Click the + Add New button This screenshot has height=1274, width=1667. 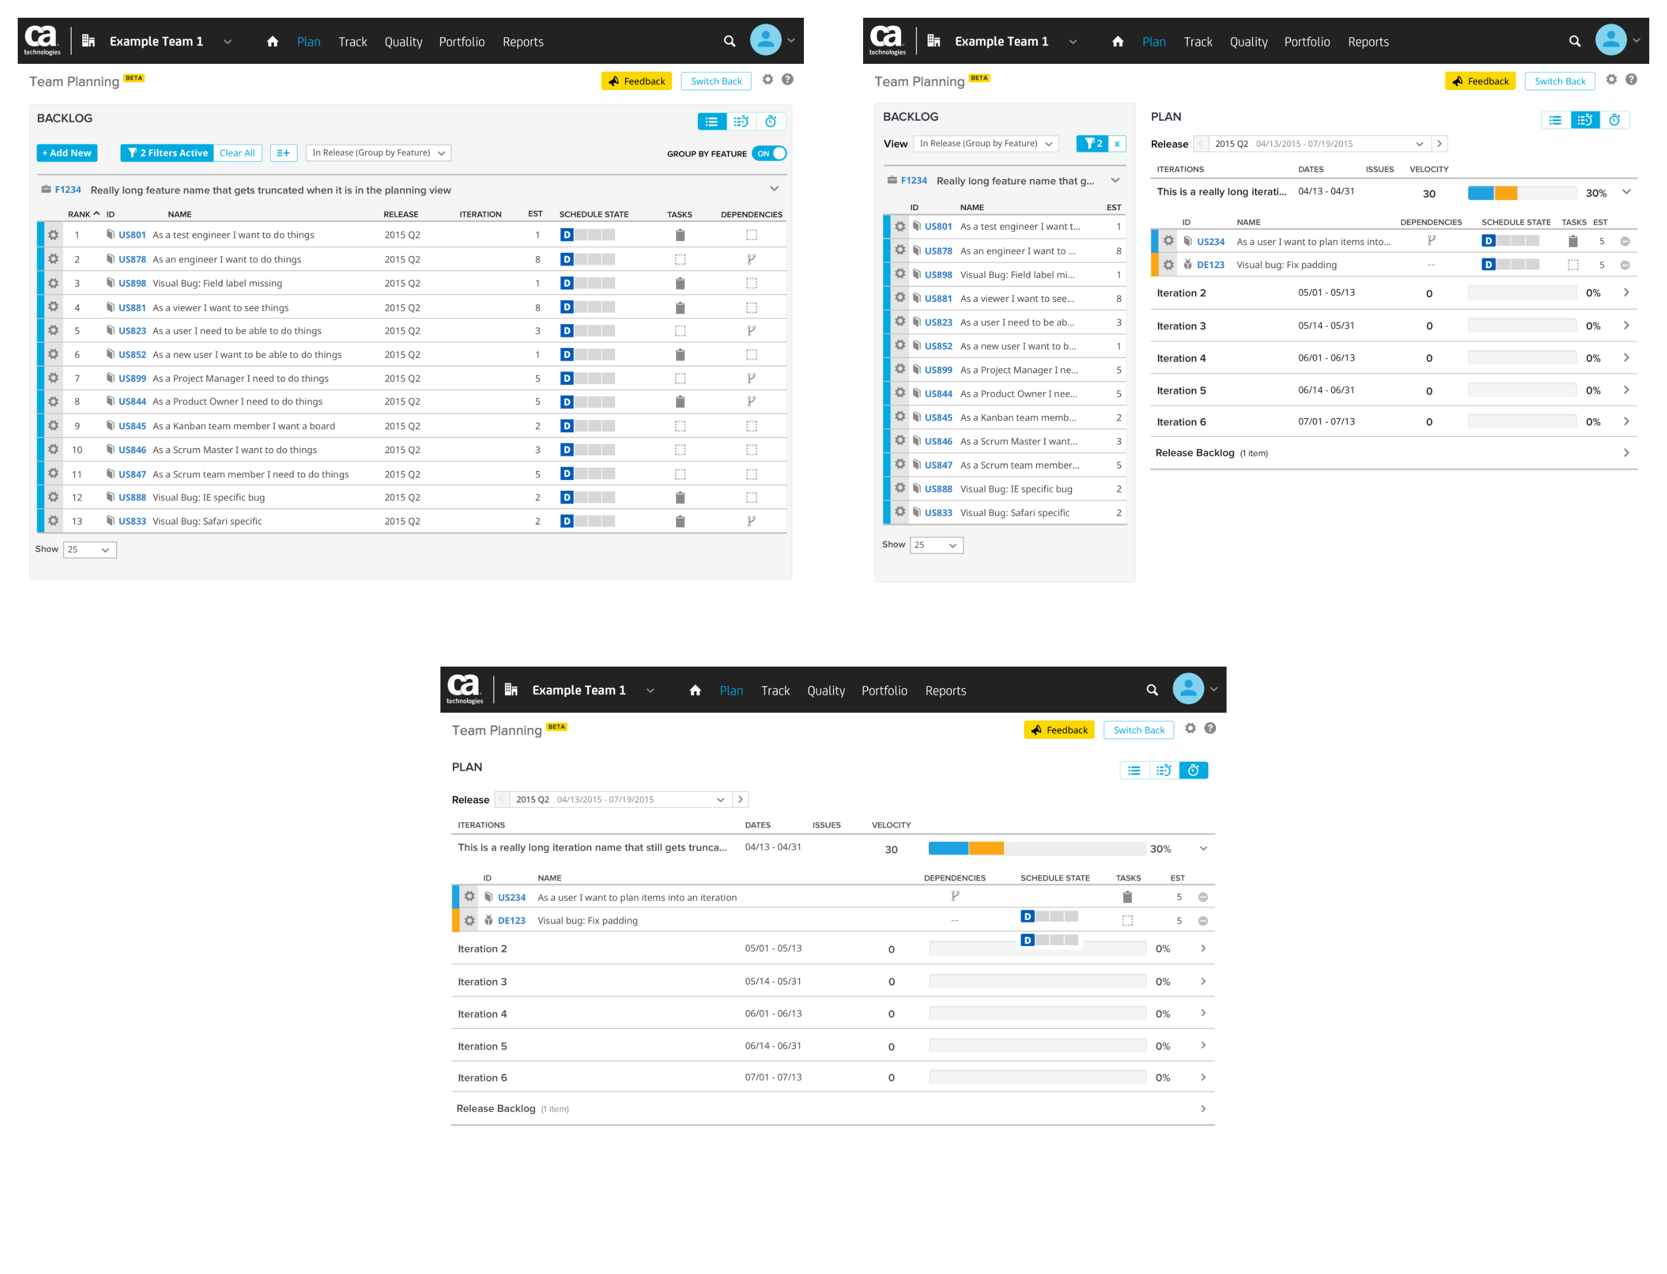point(67,153)
